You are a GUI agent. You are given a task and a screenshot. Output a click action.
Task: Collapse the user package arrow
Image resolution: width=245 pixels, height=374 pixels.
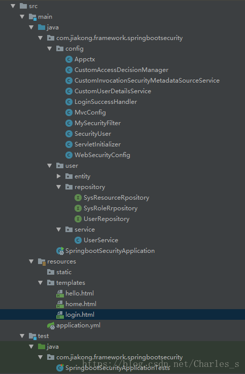pyautogui.click(x=49, y=166)
